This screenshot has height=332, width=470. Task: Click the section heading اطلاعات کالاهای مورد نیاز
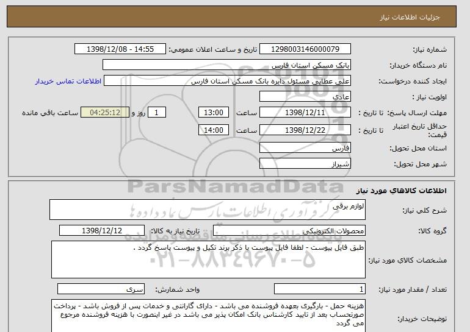pyautogui.click(x=401, y=191)
